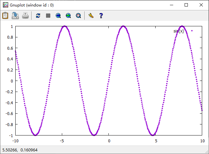The width and height of the screenshot is (209, 154).
Task: Click the y-axis label -0.6
Action: (x=9, y=114)
